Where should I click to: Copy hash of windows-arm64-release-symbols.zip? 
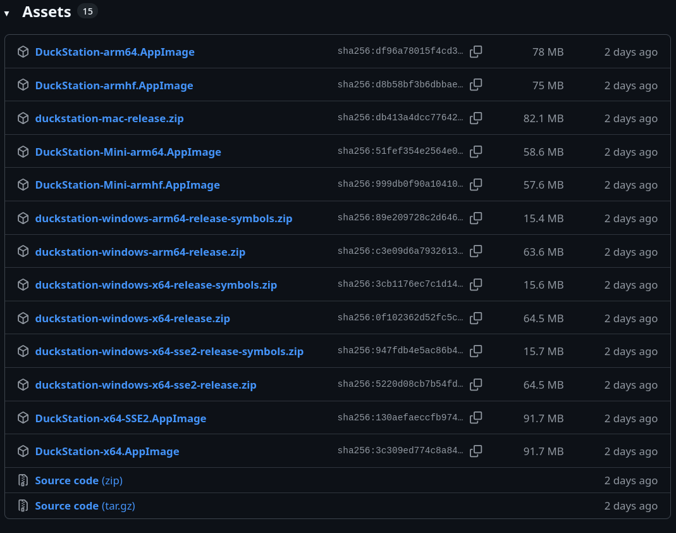point(476,218)
